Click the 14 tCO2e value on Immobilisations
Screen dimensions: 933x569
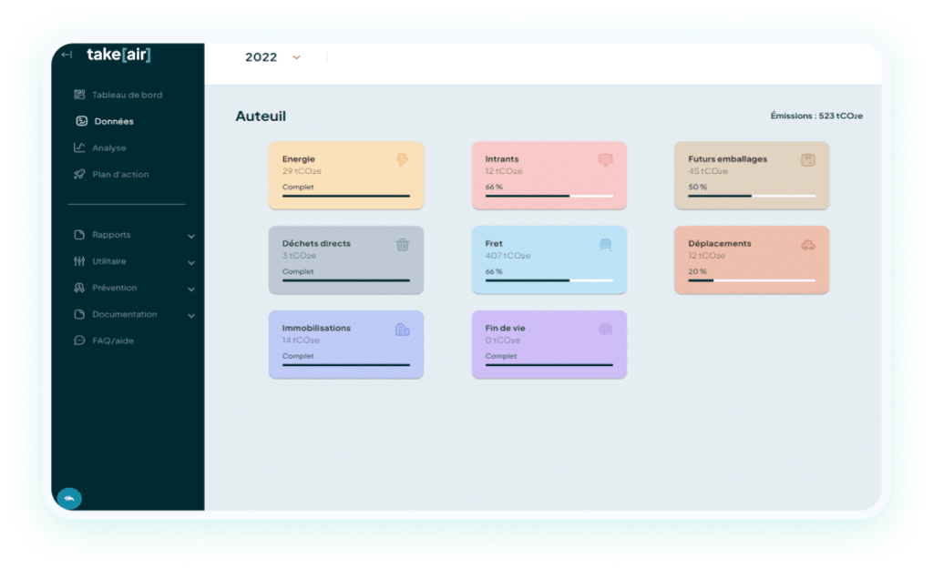pyautogui.click(x=301, y=340)
